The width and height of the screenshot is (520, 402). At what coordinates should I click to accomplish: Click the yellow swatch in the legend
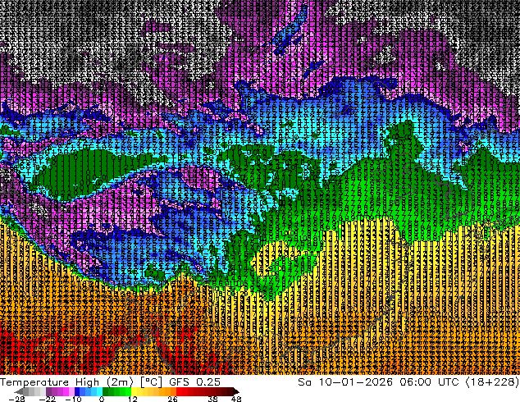(134, 391)
